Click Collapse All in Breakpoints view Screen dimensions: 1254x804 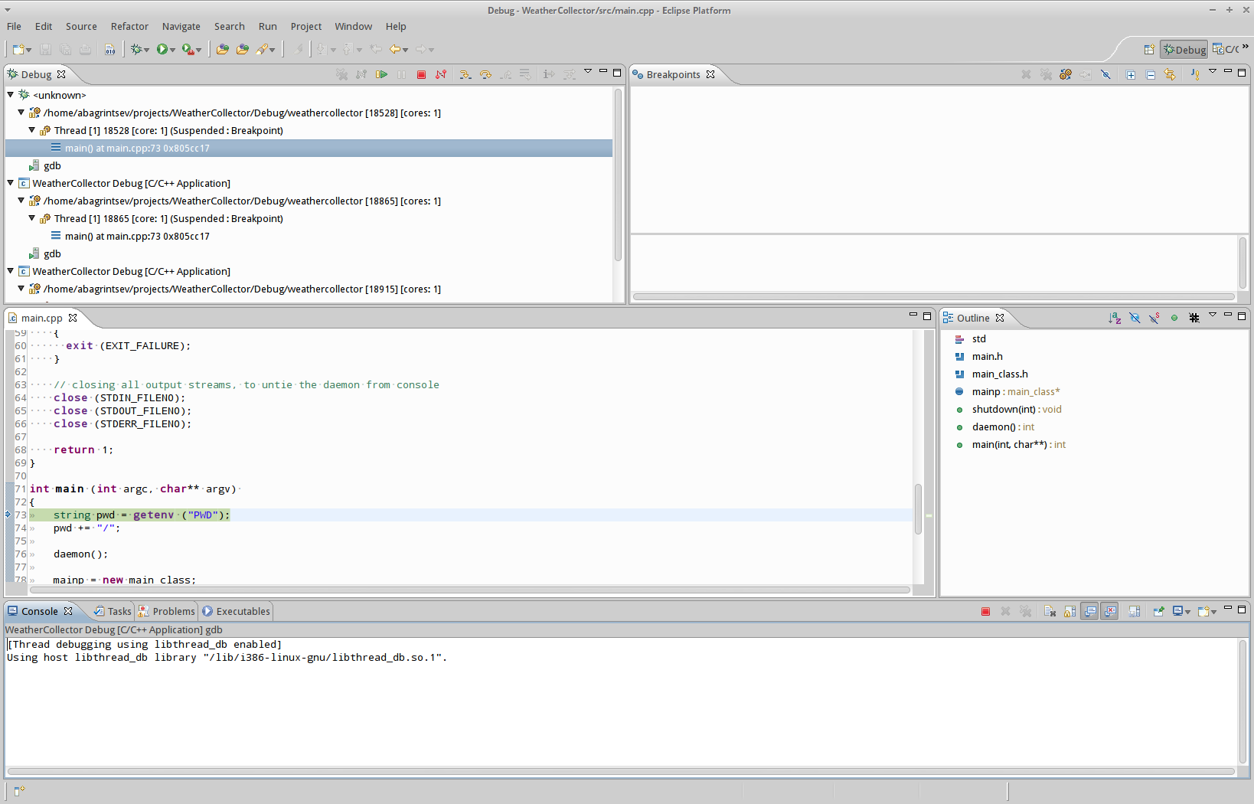[1151, 74]
